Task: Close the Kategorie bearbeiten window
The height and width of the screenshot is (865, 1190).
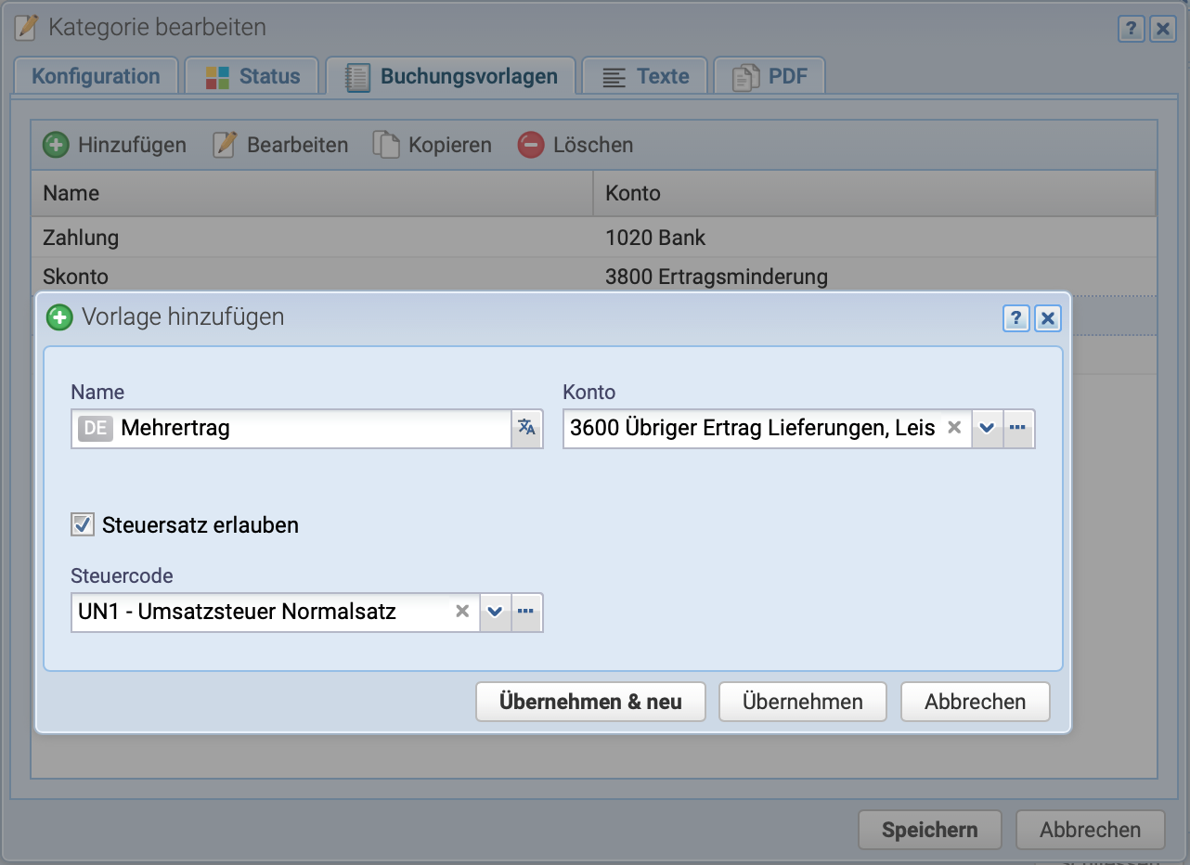Action: 1162,29
